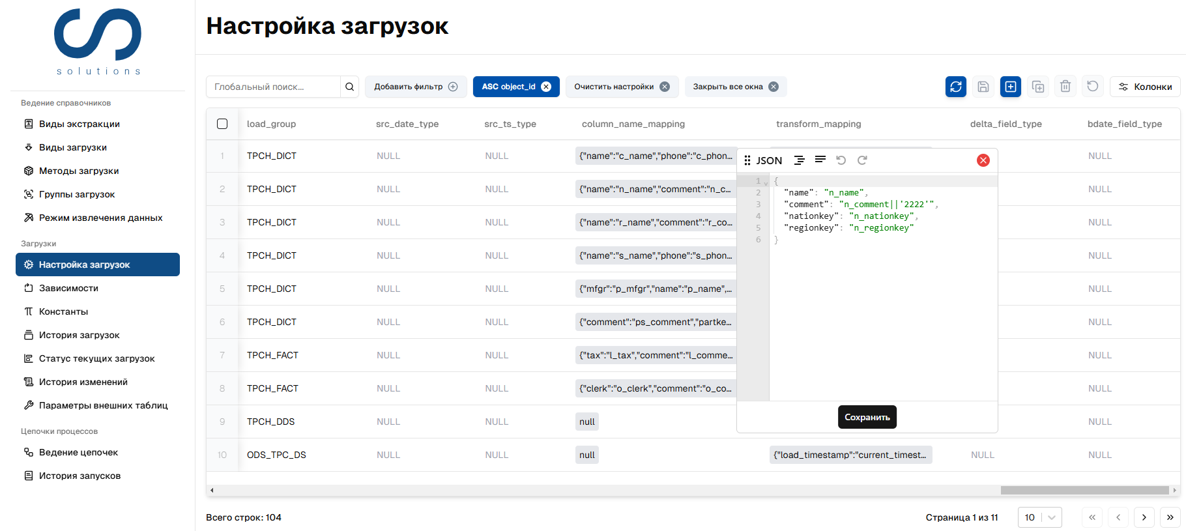Click the refresh table data icon
This screenshot has height=531, width=1186.
click(x=955, y=87)
